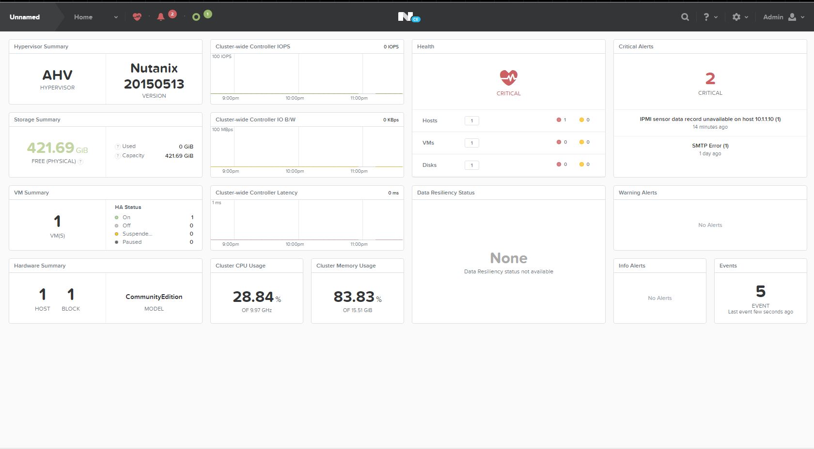Click the Disks count box
This screenshot has width=814, height=449.
tap(471, 165)
